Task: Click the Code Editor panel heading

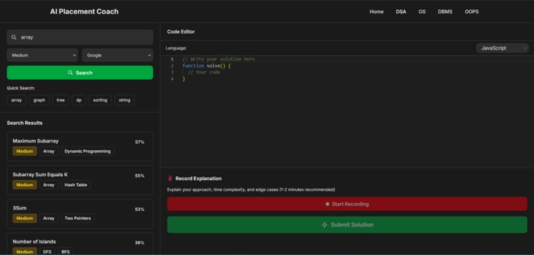Action: pos(181,32)
